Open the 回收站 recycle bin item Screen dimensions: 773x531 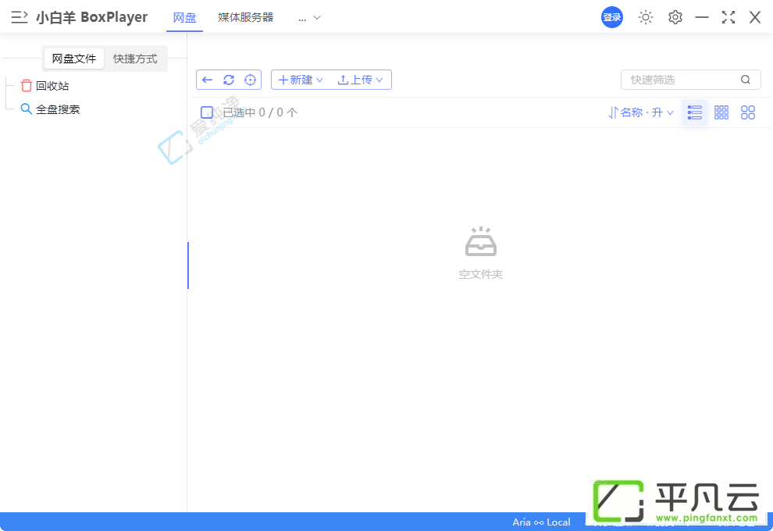(45, 86)
